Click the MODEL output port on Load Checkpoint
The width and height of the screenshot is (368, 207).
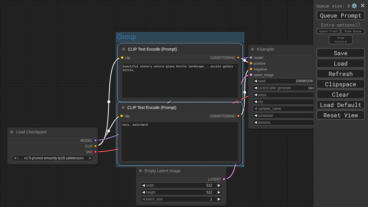point(95,140)
